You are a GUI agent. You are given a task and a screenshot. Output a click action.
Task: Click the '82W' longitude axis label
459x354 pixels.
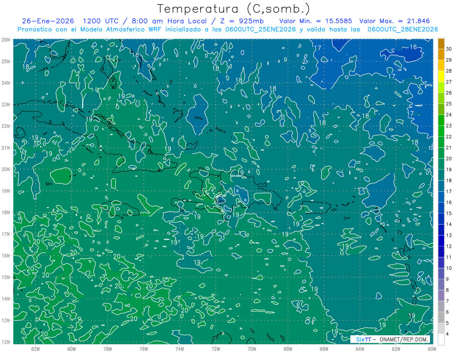coord(36,349)
